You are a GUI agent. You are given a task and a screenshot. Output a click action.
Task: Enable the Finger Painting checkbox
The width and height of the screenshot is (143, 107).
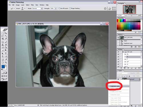(x=70, y=8)
